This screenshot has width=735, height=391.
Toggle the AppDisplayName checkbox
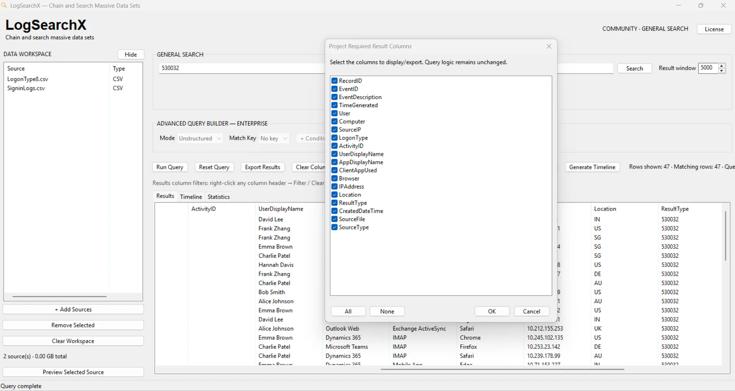(x=334, y=162)
